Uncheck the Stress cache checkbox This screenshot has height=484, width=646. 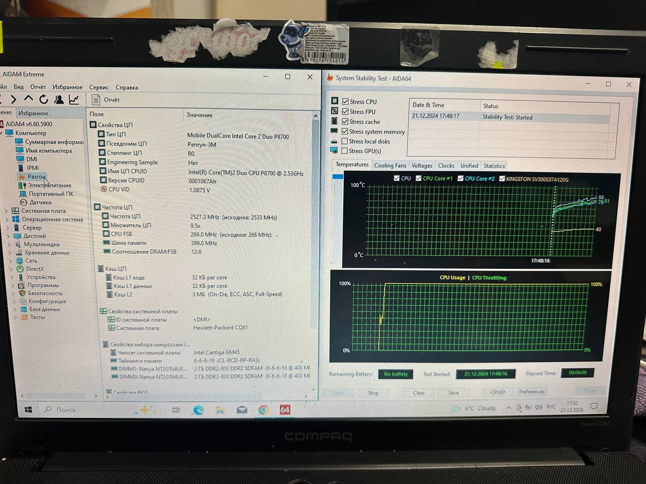point(345,122)
